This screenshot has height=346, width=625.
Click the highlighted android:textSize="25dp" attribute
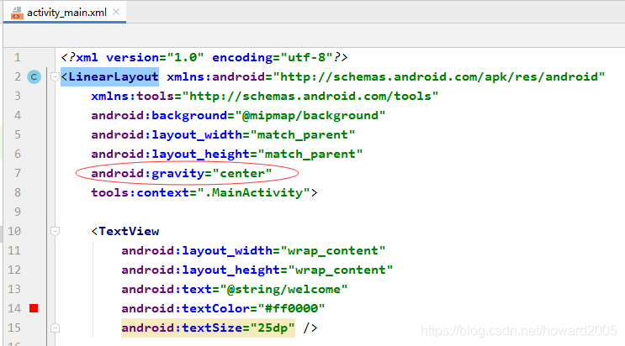(208, 328)
